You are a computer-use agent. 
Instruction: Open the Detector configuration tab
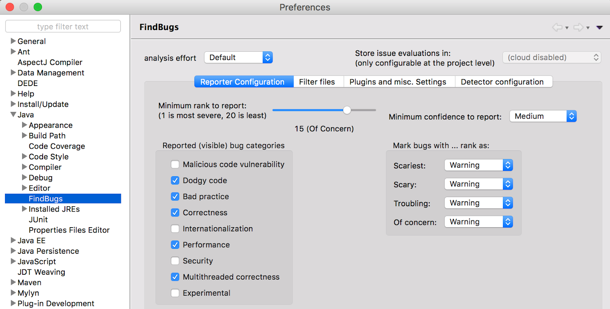pyautogui.click(x=502, y=82)
